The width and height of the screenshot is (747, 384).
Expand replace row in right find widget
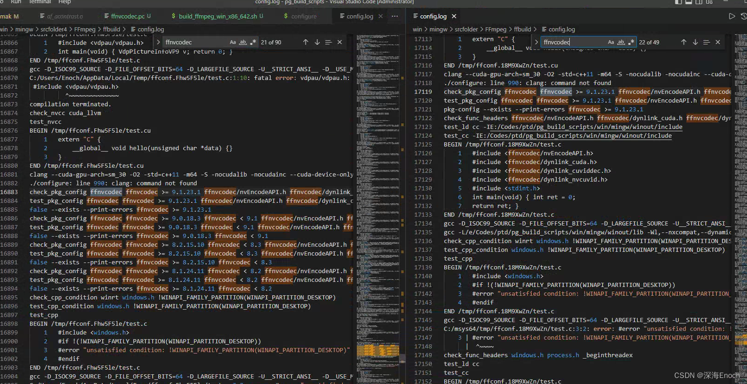[x=536, y=42]
